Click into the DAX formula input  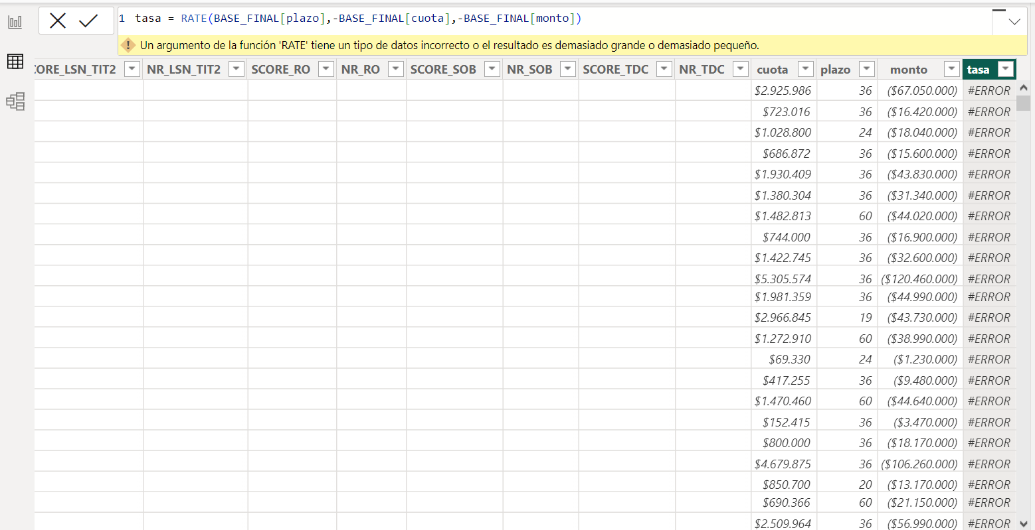pos(554,19)
